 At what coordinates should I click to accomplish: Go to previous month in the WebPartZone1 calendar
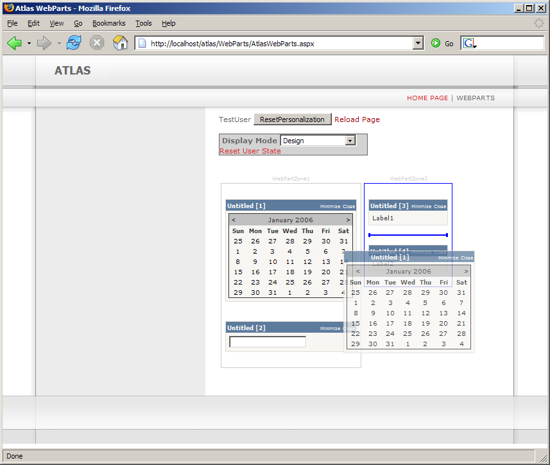click(x=233, y=220)
